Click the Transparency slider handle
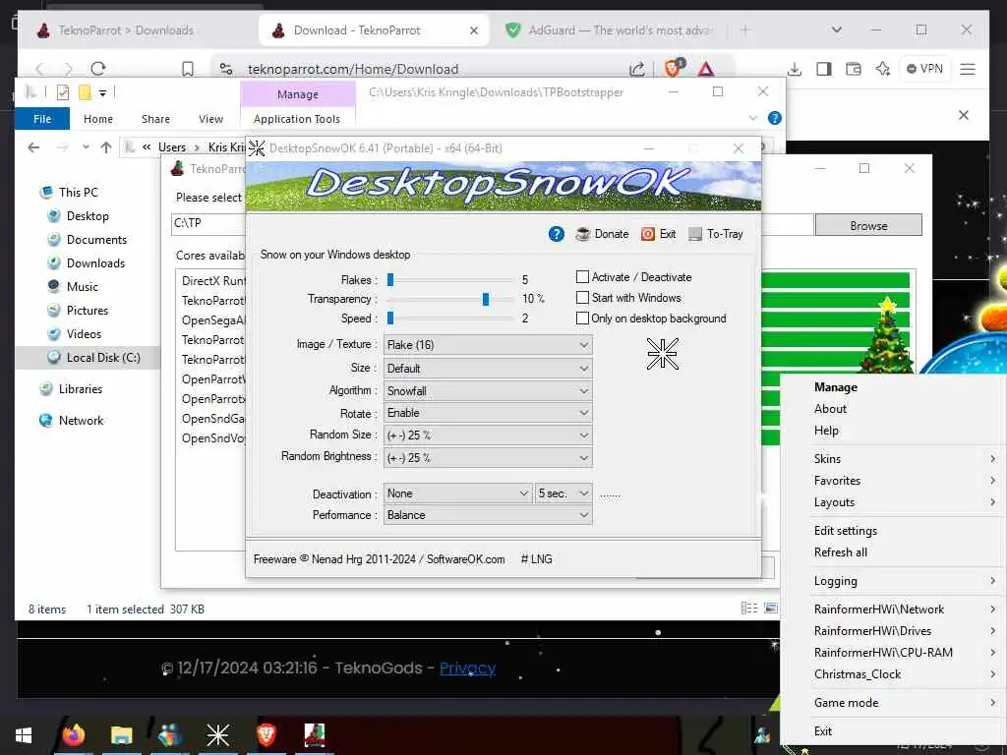The image size is (1007, 755). click(x=486, y=299)
